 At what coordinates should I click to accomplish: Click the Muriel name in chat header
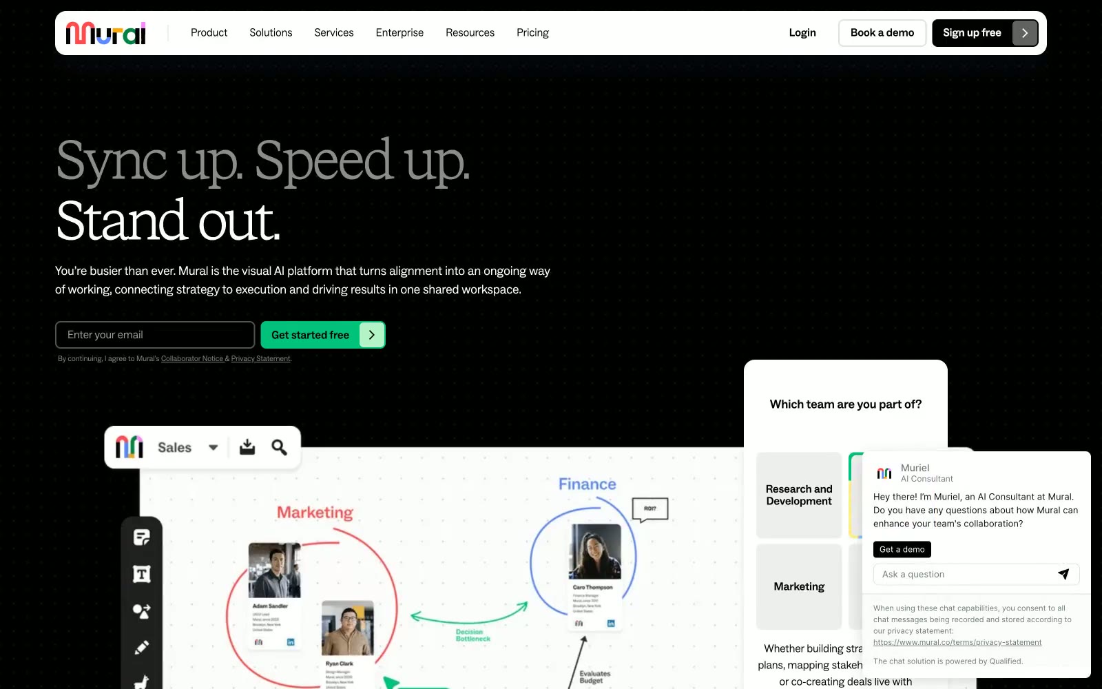915,468
